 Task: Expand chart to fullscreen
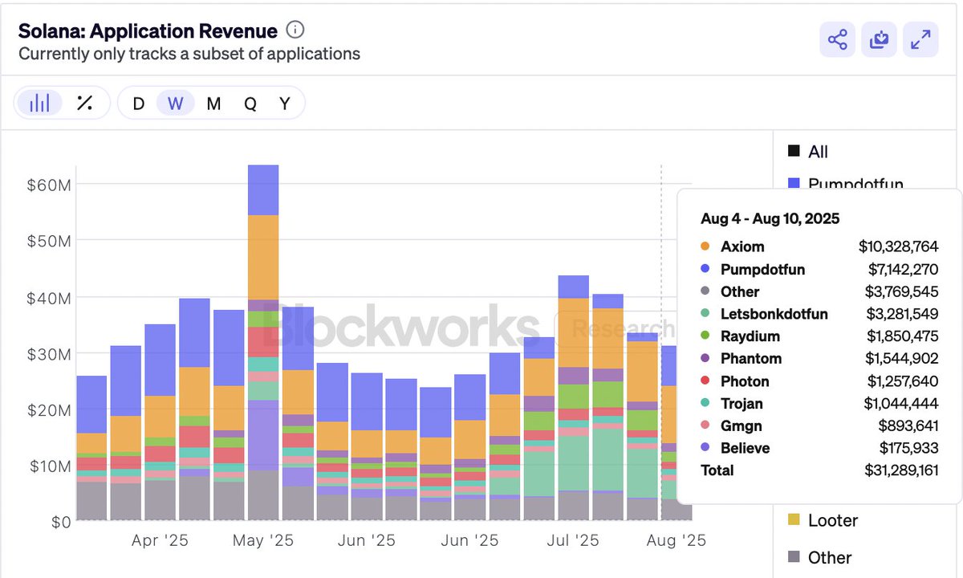point(921,39)
